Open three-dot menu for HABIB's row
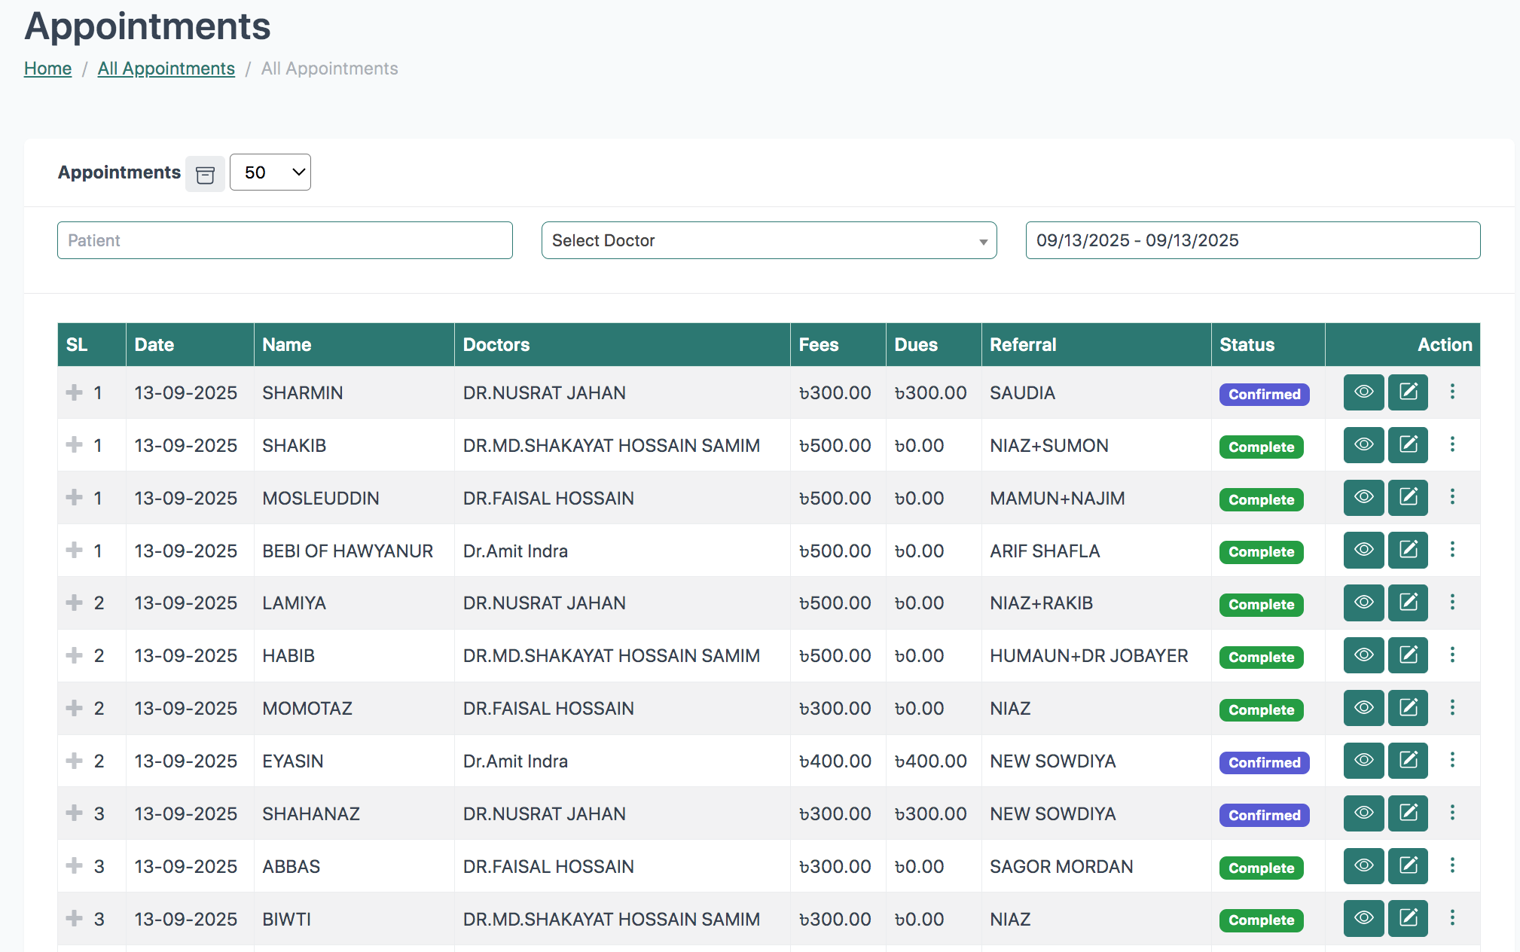Image resolution: width=1520 pixels, height=952 pixels. [x=1452, y=655]
